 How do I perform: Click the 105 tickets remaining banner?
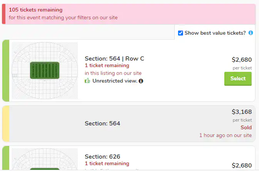[35, 10]
